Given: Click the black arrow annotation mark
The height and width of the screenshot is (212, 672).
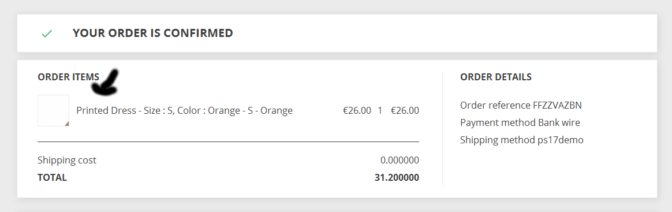Looking at the screenshot, I should (104, 83).
